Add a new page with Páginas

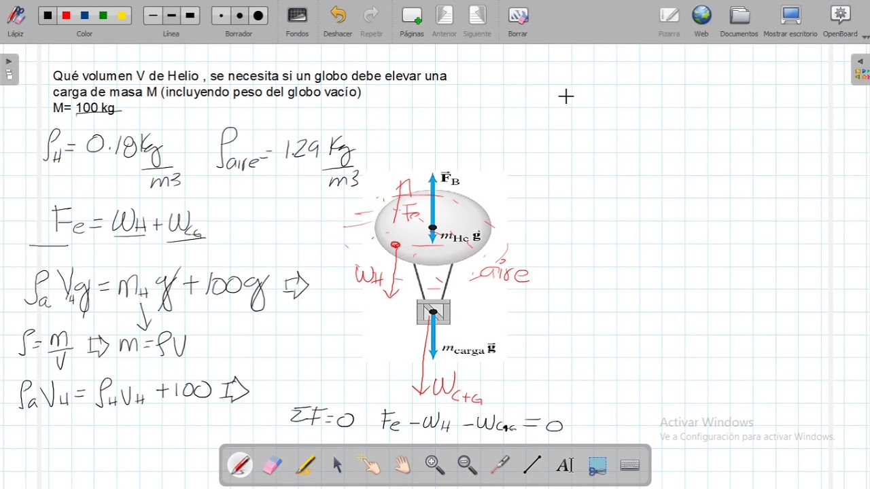pyautogui.click(x=411, y=21)
